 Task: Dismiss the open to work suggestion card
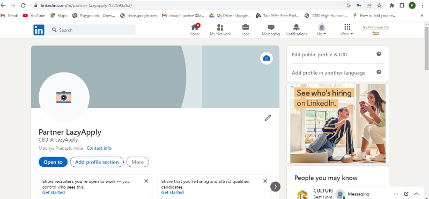coord(146,181)
